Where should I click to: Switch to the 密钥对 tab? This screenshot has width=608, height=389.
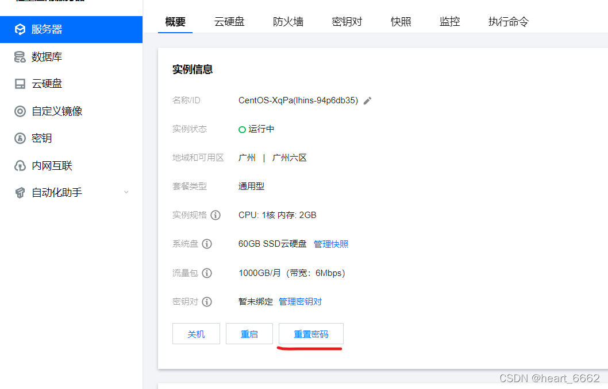pyautogui.click(x=347, y=22)
